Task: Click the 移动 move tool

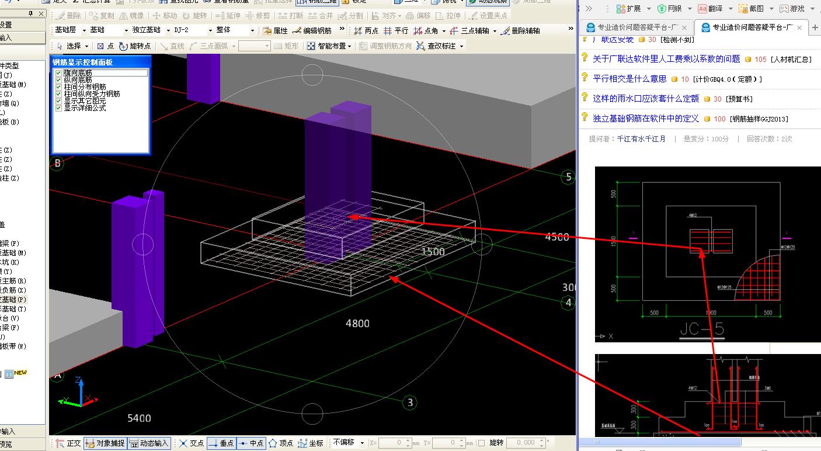Action: (x=165, y=15)
